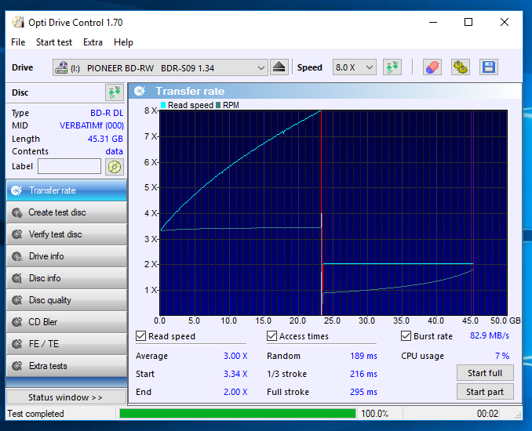The height and width of the screenshot is (431, 532).
Task: Open the Start test menu
Action: [x=54, y=42]
